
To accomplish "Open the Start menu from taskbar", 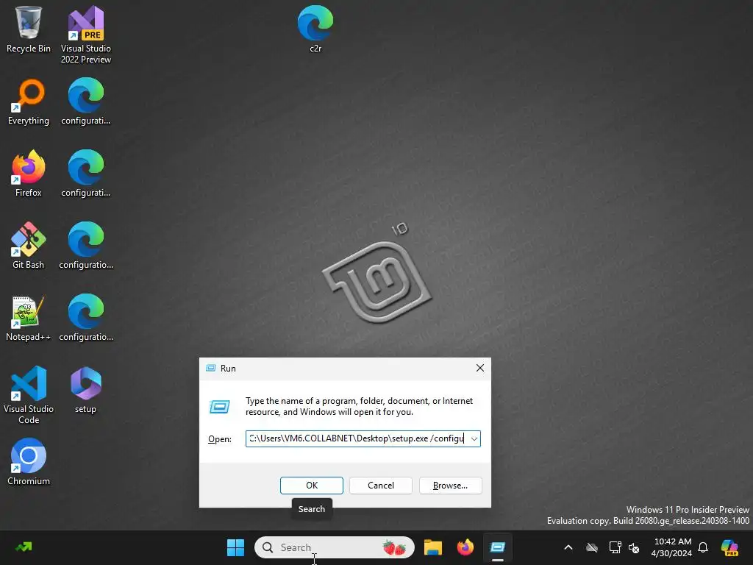I will 235,547.
